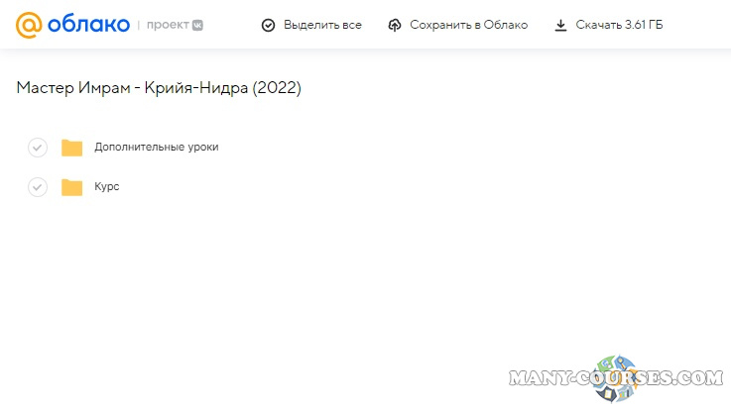The height and width of the screenshot is (411, 731).
Task: Choose Сохранить в Облако
Action: [x=468, y=25]
